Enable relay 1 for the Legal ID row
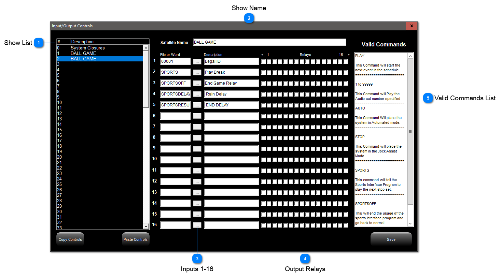Viewport: 501px width, 278px height. pos(264,62)
